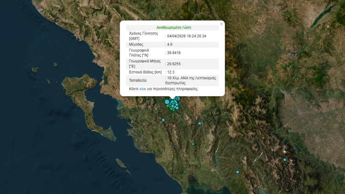Click the isolated green earthquake marker
The width and height of the screenshot is (345, 194).
[x=193, y=144]
